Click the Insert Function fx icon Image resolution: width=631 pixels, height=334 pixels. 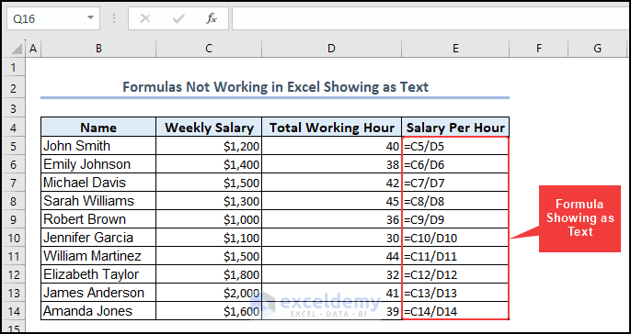pyautogui.click(x=212, y=18)
